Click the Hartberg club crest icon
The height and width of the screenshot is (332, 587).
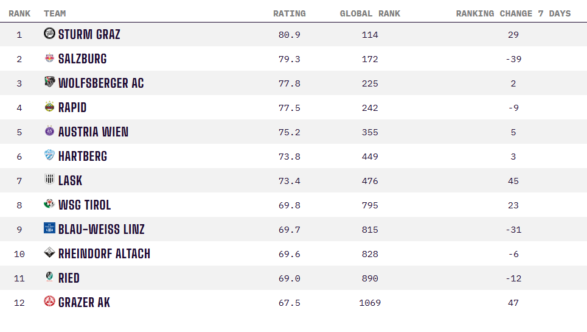(49, 155)
